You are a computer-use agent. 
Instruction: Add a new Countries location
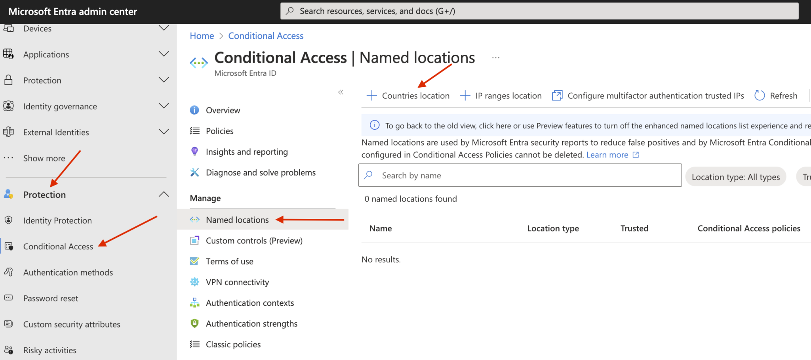tap(408, 95)
